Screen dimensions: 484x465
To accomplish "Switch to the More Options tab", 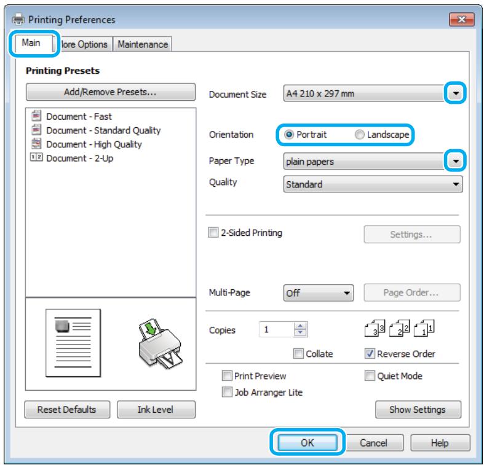I will tap(83, 44).
